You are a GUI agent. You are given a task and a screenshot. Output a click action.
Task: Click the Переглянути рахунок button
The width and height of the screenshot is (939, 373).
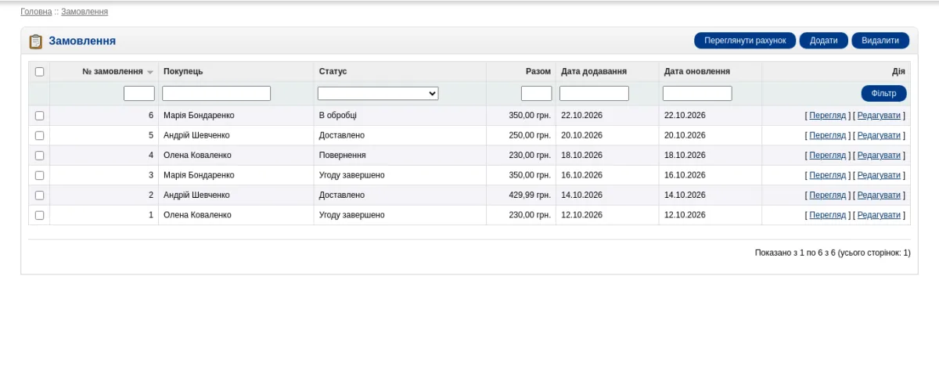coord(745,41)
